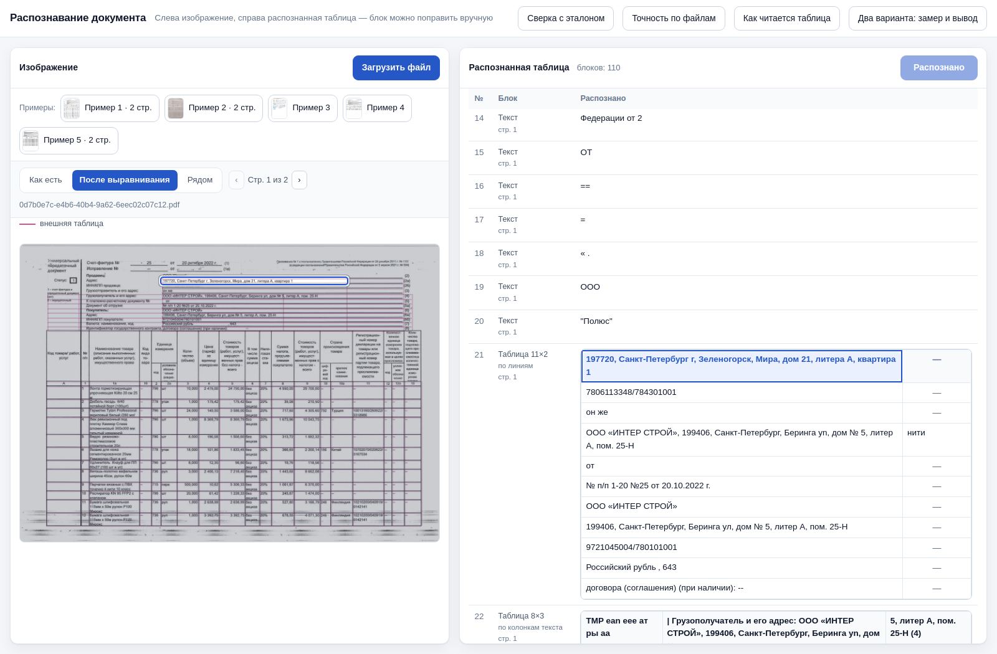The image size is (997, 654).
Task: Switch to the Как есть view
Action: pyautogui.click(x=45, y=180)
